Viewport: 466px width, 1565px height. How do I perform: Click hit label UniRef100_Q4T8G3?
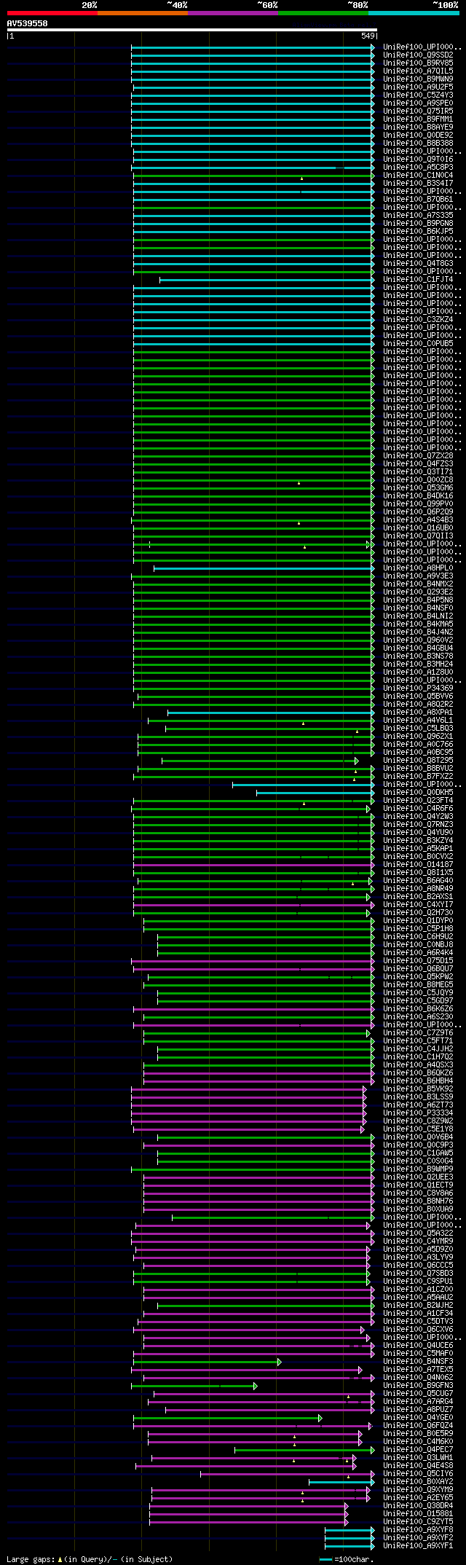pyautogui.click(x=418, y=263)
